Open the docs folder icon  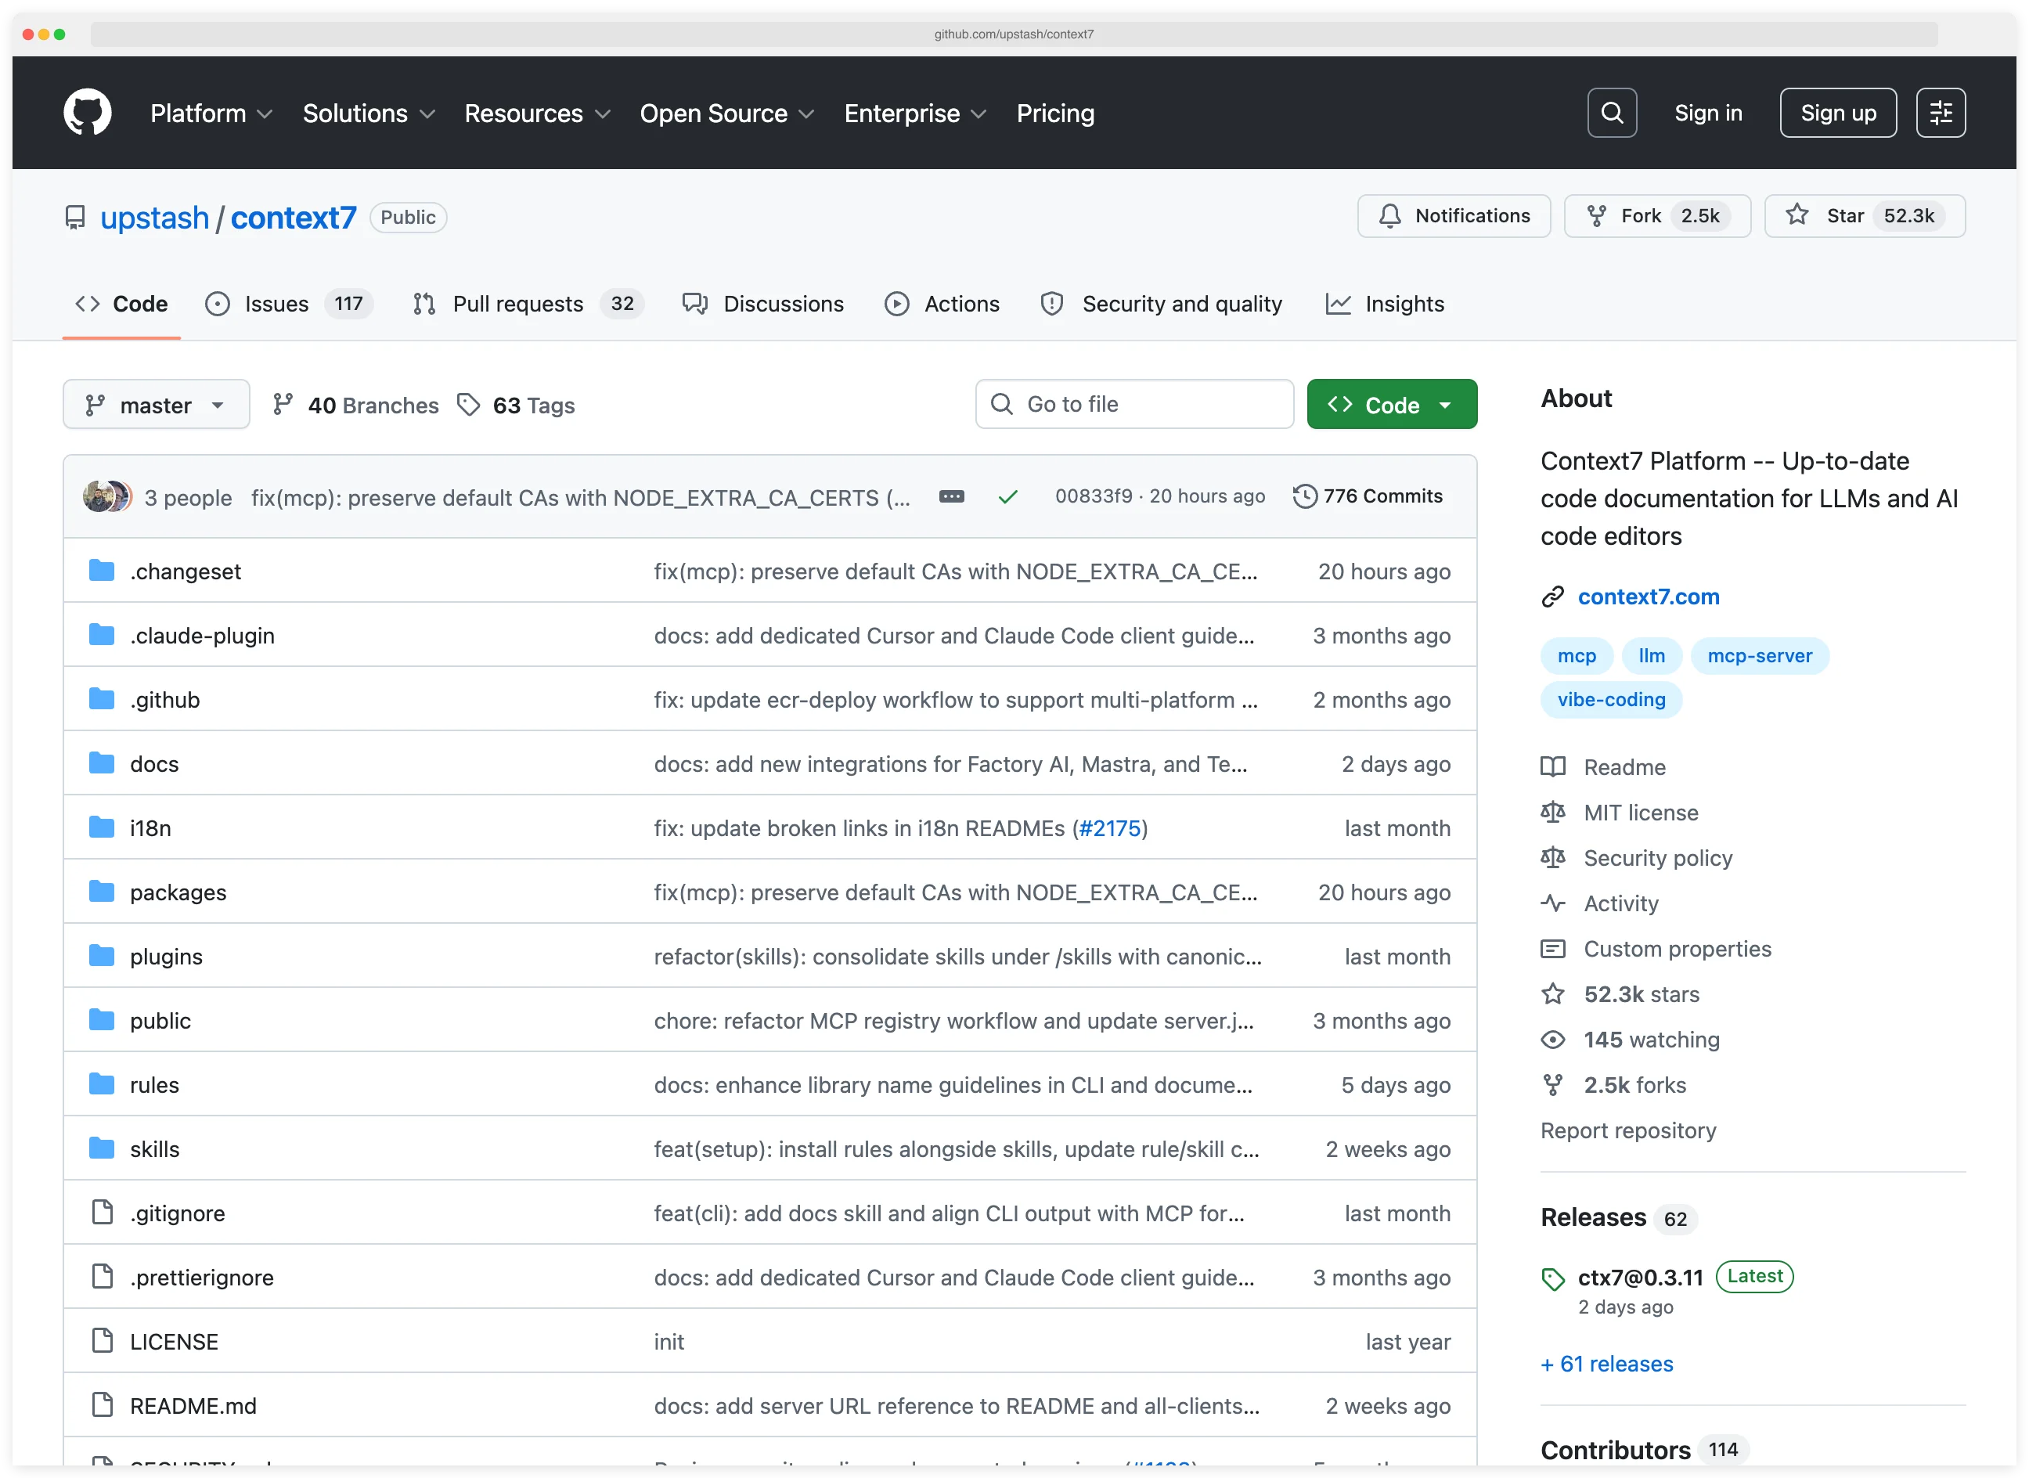coord(100,762)
